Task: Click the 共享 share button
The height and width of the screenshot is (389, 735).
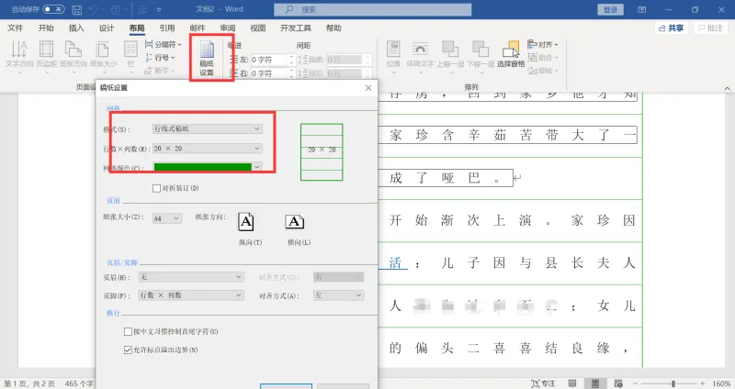Action: 672,28
